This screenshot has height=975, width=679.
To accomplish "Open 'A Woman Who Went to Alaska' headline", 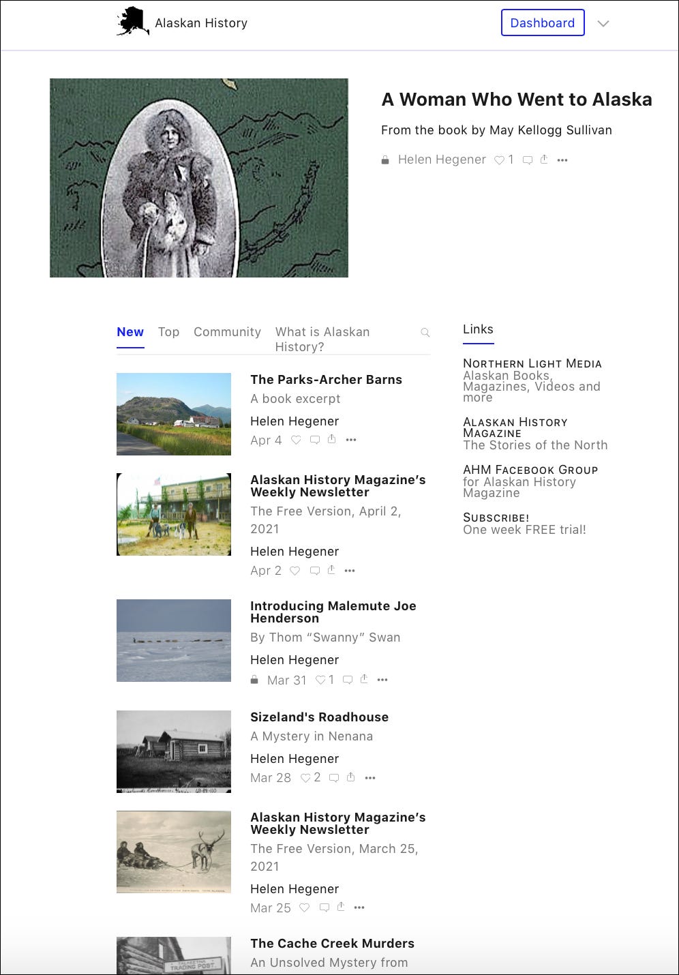I will coord(517,100).
